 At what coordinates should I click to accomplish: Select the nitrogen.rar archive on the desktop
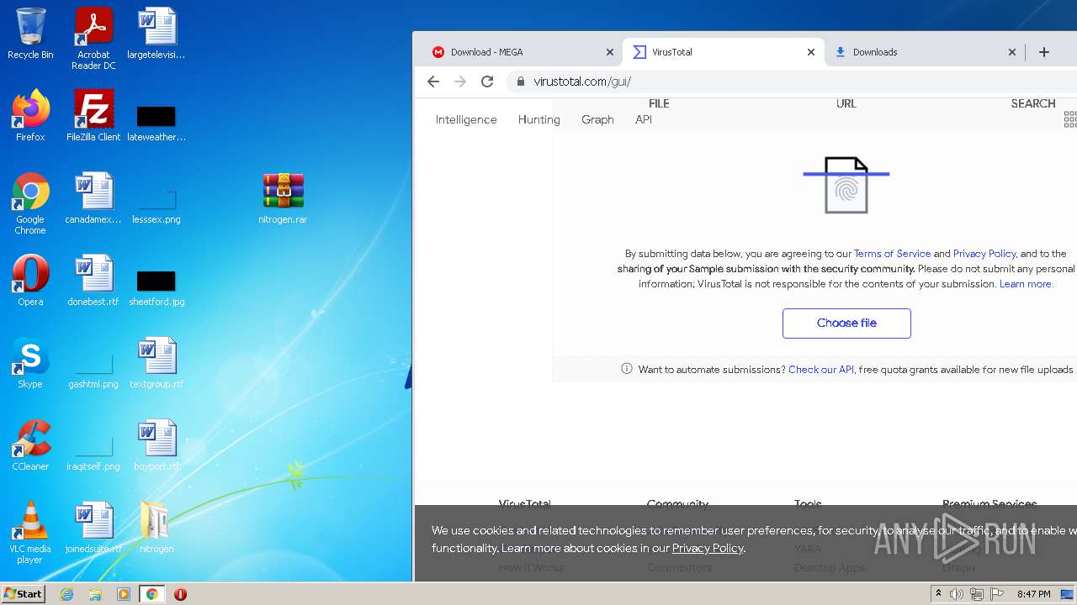click(x=283, y=198)
